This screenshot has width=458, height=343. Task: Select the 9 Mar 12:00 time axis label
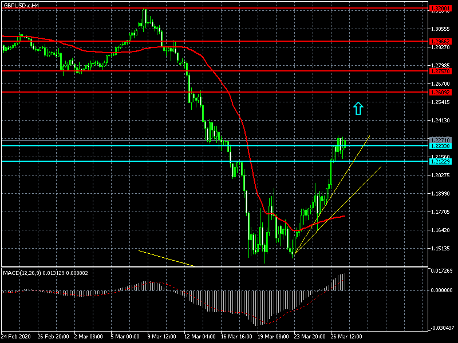click(x=160, y=337)
